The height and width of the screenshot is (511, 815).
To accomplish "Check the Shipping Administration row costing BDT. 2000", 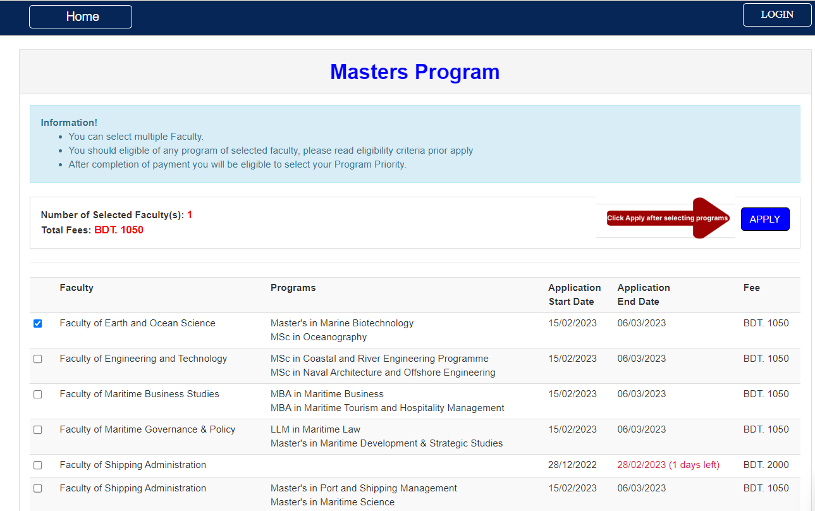I will click(x=38, y=465).
